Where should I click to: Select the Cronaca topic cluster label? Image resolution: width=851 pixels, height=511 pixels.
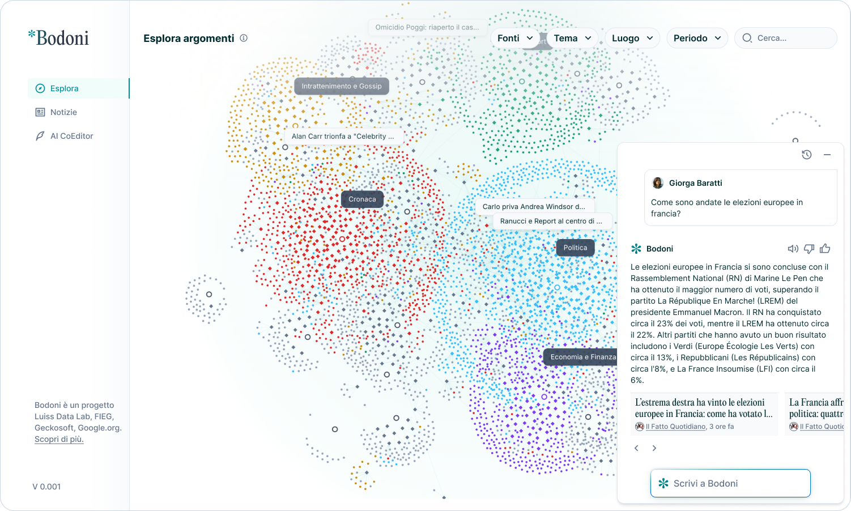(x=362, y=199)
